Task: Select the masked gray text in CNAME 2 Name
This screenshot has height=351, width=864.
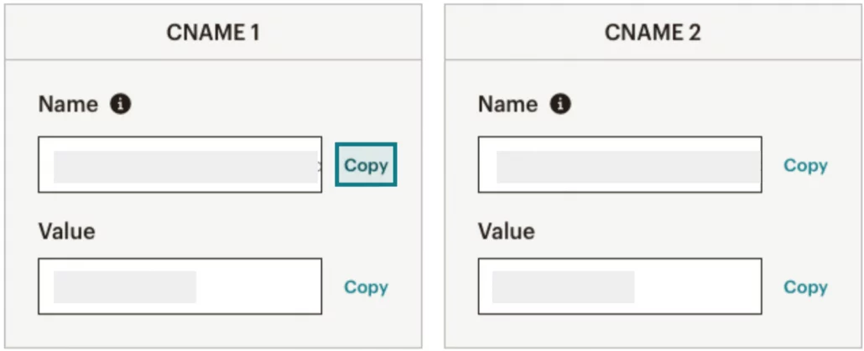Action: [x=628, y=167]
